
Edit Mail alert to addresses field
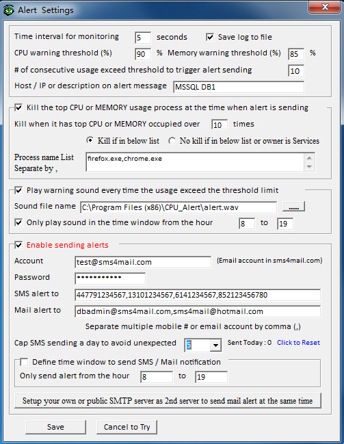(x=198, y=311)
